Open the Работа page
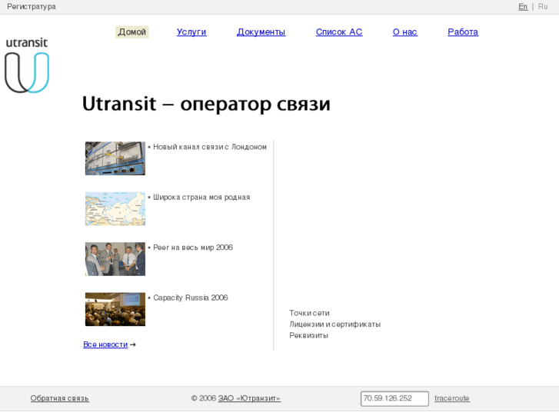The image size is (559, 419). point(463,32)
